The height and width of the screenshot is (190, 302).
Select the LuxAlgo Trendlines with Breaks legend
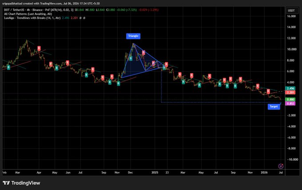[x=32, y=18]
